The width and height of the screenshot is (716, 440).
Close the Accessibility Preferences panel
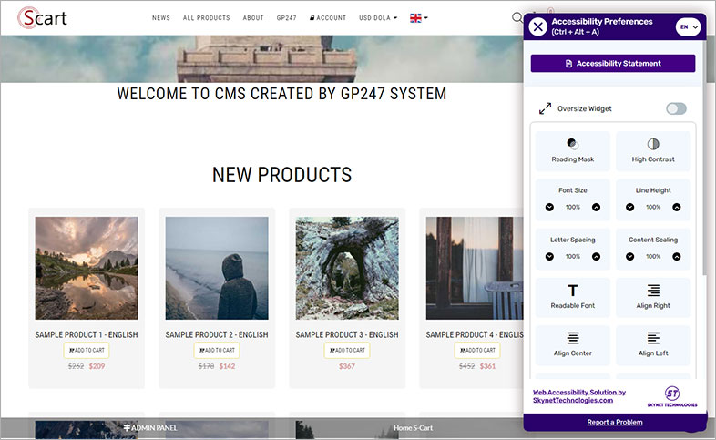click(538, 26)
